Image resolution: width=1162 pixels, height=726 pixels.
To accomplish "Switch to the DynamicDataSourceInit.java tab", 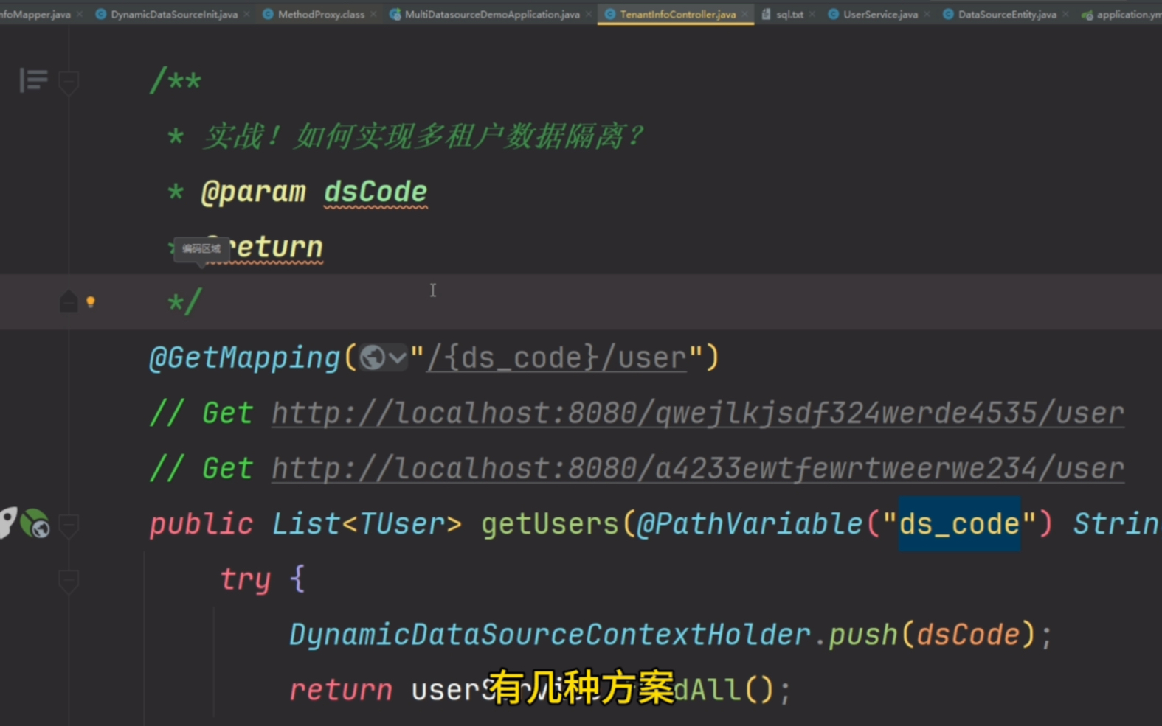I will point(174,14).
